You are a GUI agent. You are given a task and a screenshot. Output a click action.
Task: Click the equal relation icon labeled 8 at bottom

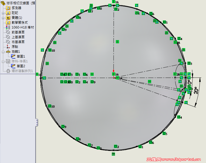pos(77,139)
